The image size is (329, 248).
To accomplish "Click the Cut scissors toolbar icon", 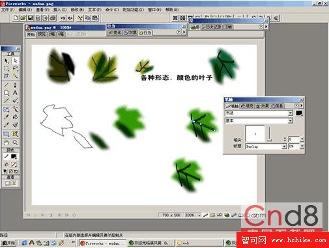I will coord(79,18).
